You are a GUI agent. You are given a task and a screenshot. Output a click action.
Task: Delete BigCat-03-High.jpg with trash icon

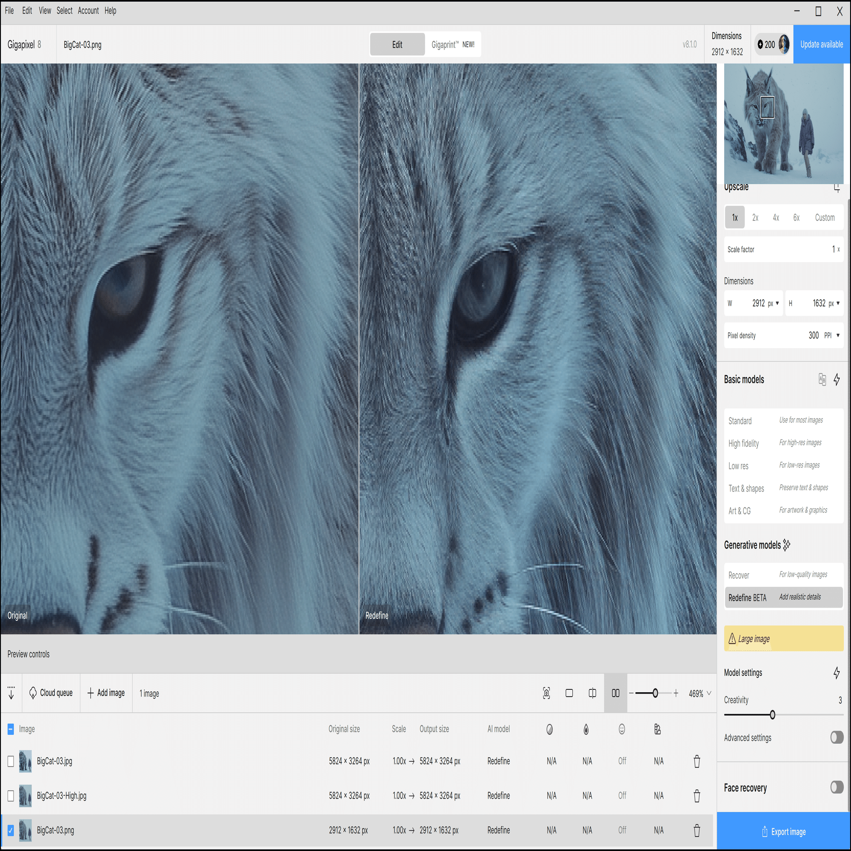click(x=697, y=796)
